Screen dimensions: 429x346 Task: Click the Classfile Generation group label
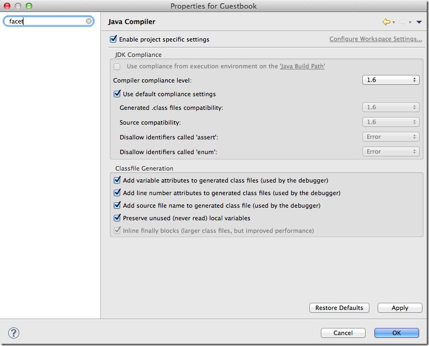coord(144,168)
